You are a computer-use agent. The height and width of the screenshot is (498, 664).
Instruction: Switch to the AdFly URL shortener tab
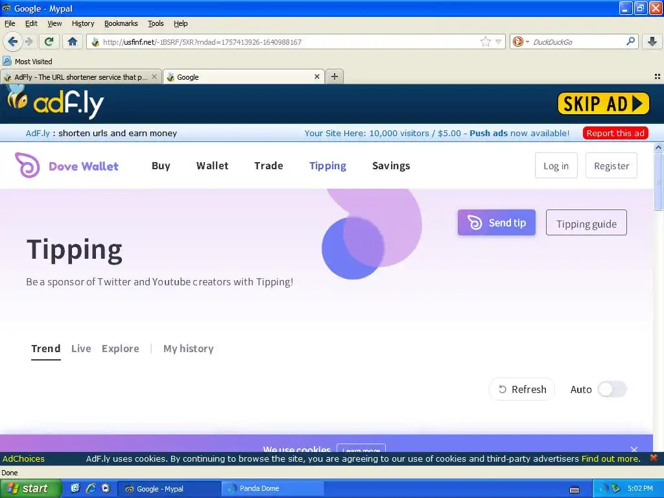[x=81, y=77]
